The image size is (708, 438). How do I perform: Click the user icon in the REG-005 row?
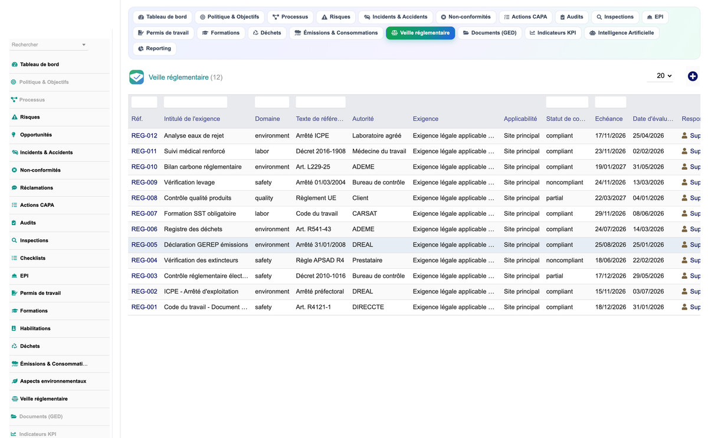point(684,245)
